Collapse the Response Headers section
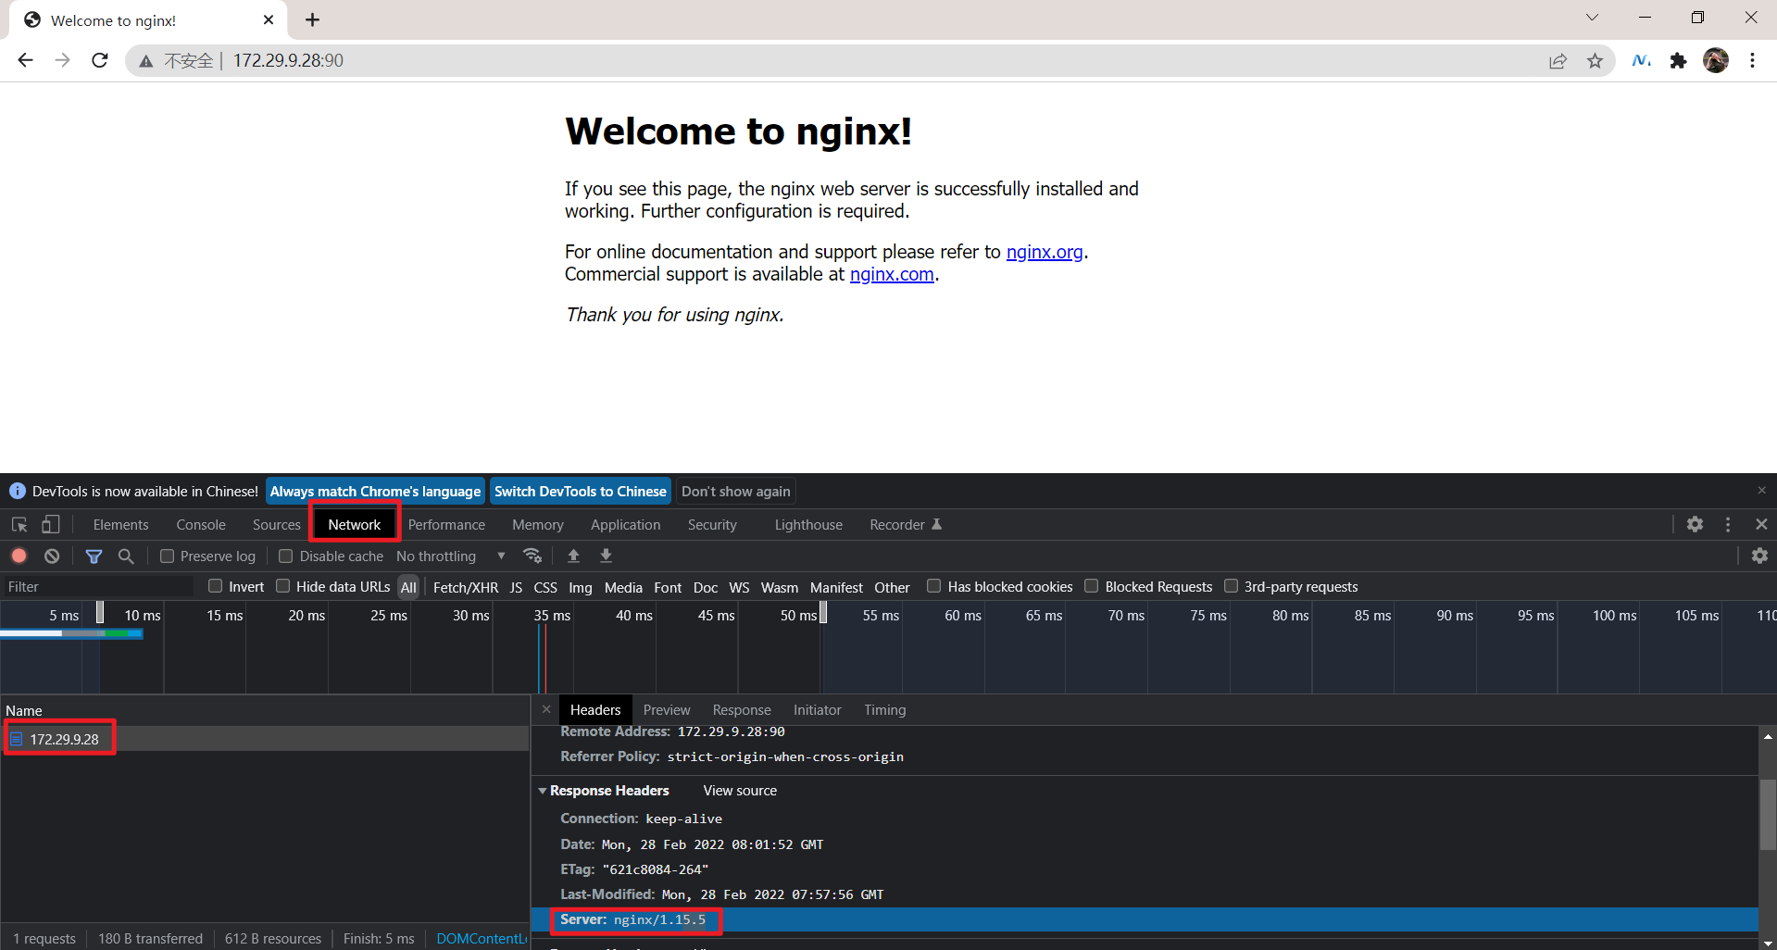The height and width of the screenshot is (950, 1777). [x=543, y=791]
